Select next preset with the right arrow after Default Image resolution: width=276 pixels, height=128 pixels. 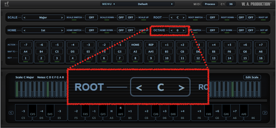coord(172,4)
